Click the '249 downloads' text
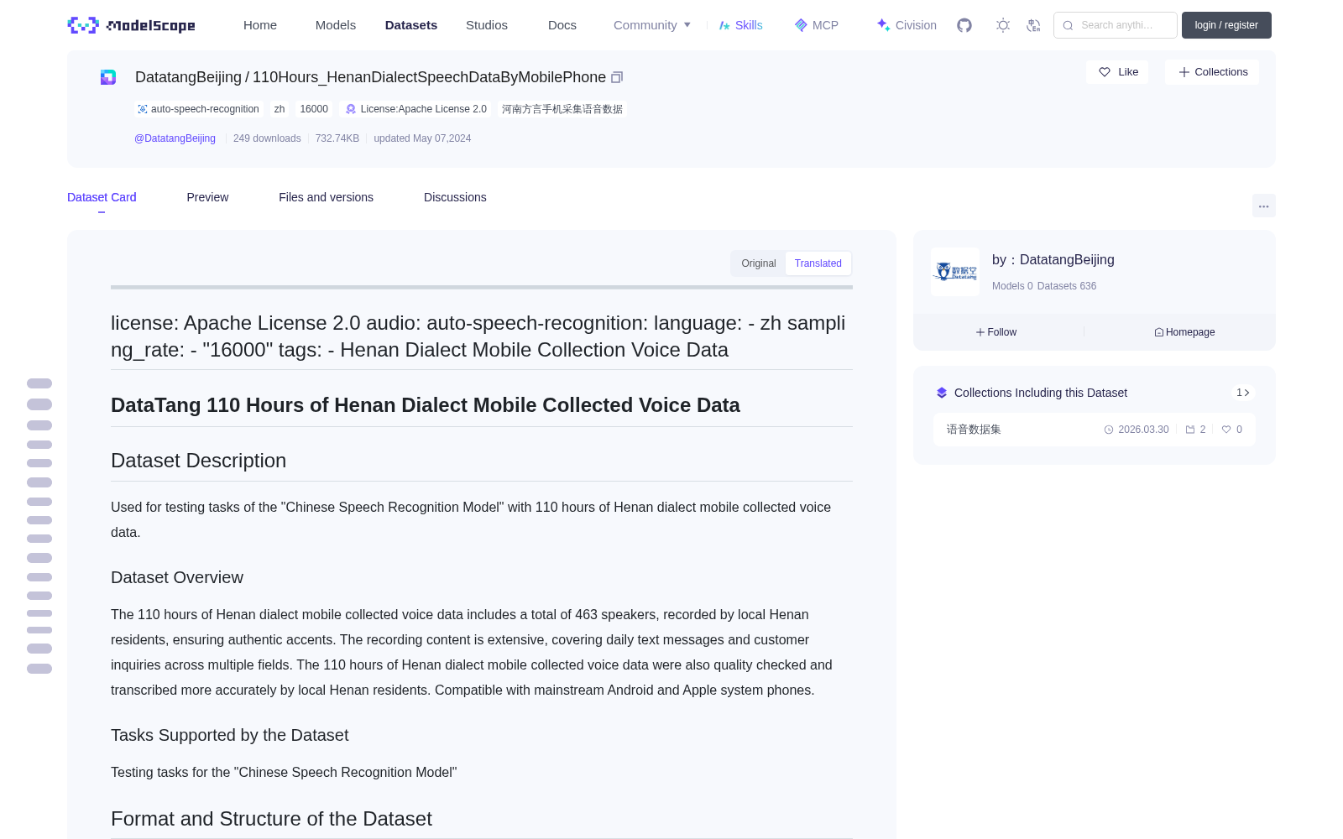The height and width of the screenshot is (839, 1343). [x=267, y=138]
